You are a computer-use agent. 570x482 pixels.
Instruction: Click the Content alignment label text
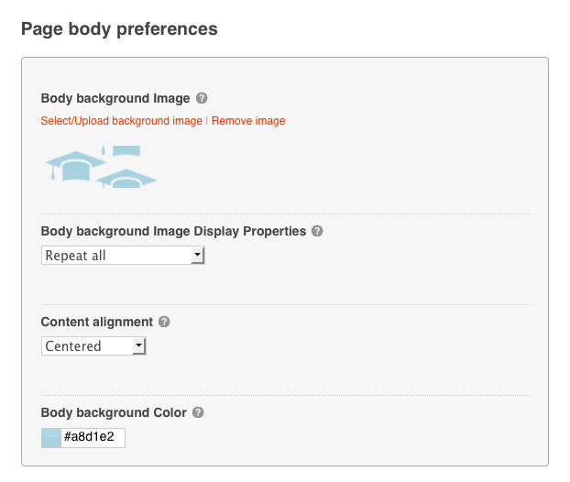coord(96,322)
